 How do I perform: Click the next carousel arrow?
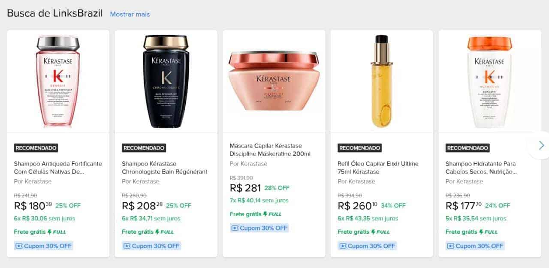[541, 145]
